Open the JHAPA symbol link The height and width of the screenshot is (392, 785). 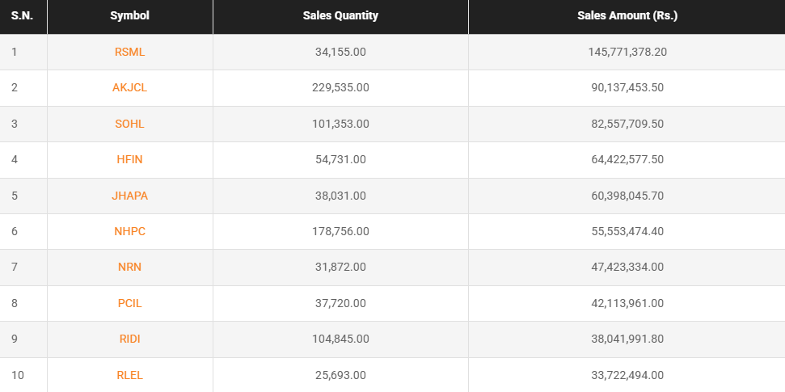tap(129, 196)
